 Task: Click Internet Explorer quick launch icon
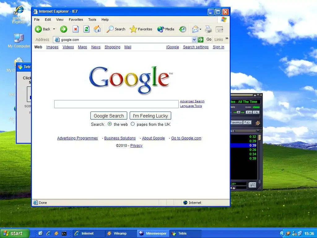(48, 233)
